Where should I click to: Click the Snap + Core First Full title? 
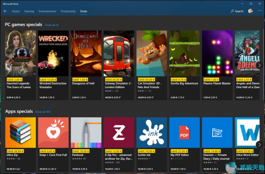pyautogui.click(x=53, y=155)
